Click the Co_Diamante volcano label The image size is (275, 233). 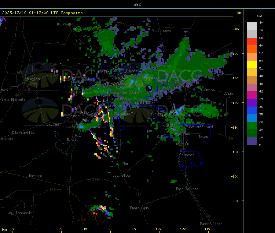coord(28,92)
